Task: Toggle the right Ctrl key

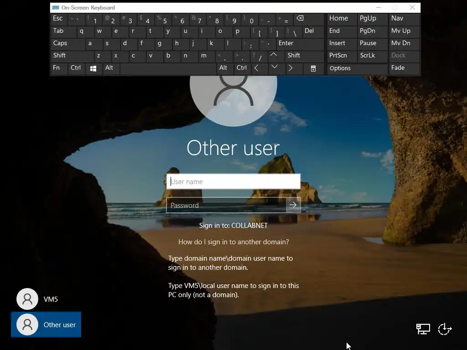Action: pos(242,68)
